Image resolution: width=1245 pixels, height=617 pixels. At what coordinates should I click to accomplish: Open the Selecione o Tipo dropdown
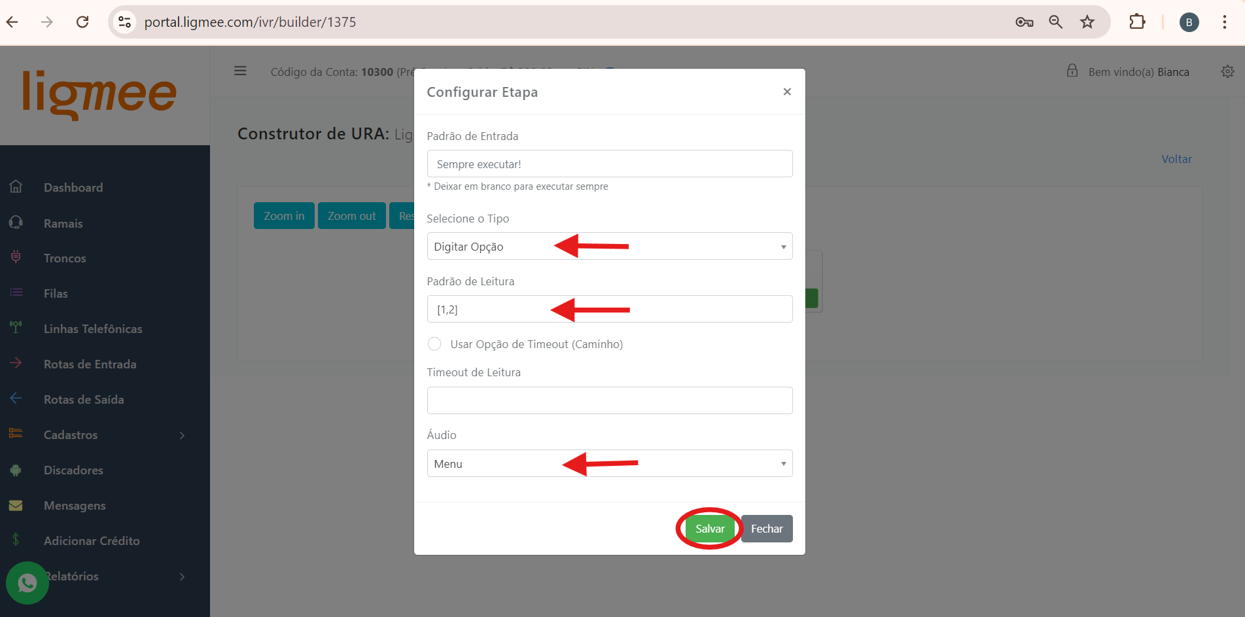(609, 247)
